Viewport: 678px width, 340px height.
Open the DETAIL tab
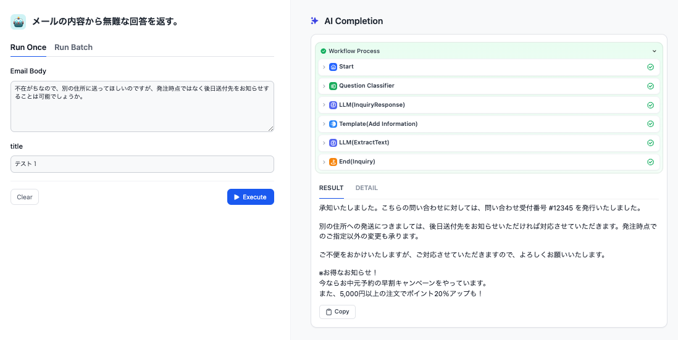[367, 188]
